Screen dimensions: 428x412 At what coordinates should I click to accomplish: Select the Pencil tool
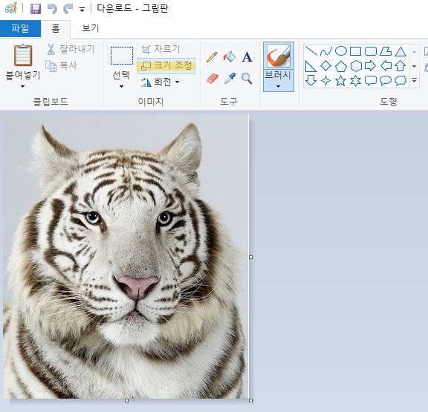[x=212, y=57]
